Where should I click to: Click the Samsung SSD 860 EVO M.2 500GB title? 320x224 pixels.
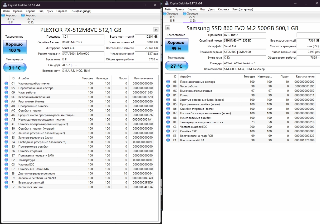pos(242,28)
